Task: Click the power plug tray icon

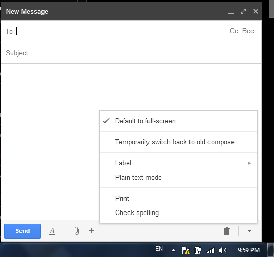Action: click(198, 250)
